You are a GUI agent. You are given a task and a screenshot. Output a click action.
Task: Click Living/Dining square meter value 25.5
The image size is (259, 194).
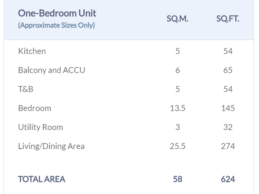click(178, 146)
